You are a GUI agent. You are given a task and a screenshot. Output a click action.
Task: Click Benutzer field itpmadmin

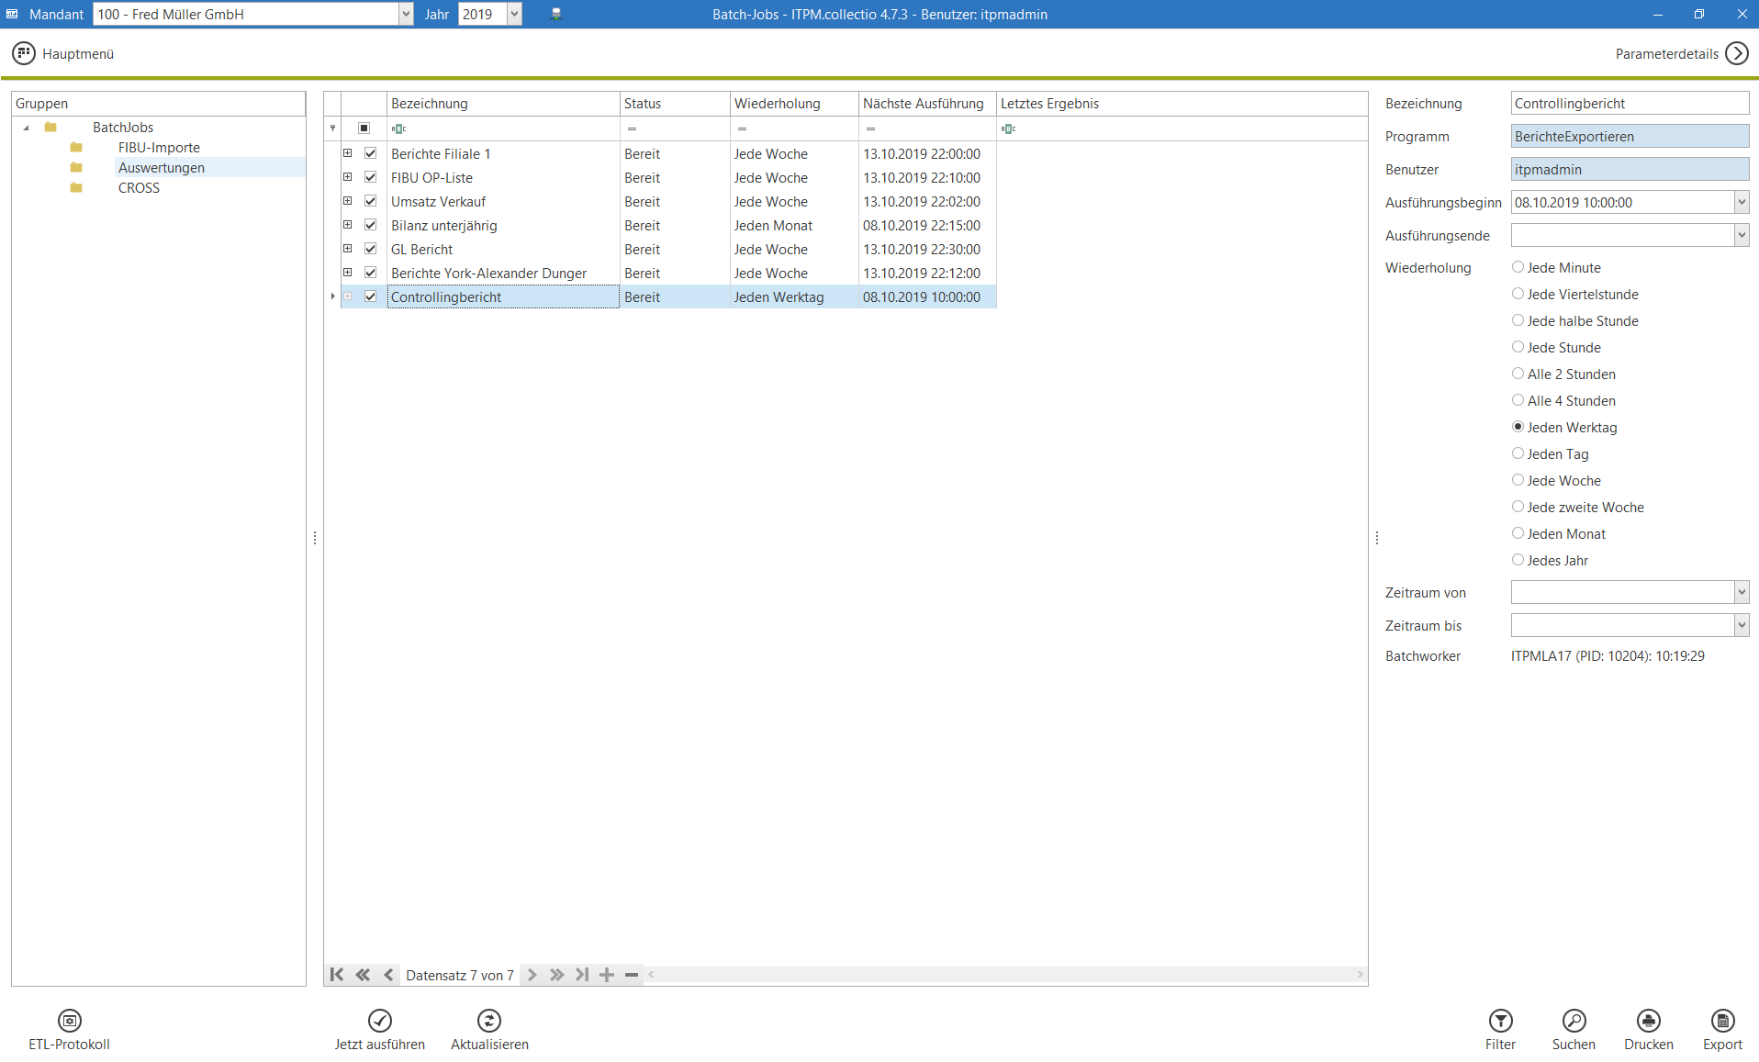[1630, 169]
